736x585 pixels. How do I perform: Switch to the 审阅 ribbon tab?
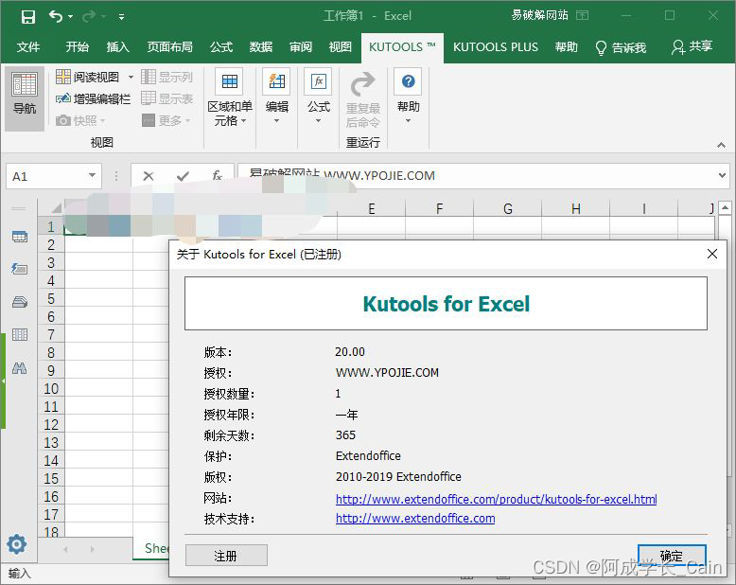(x=301, y=47)
